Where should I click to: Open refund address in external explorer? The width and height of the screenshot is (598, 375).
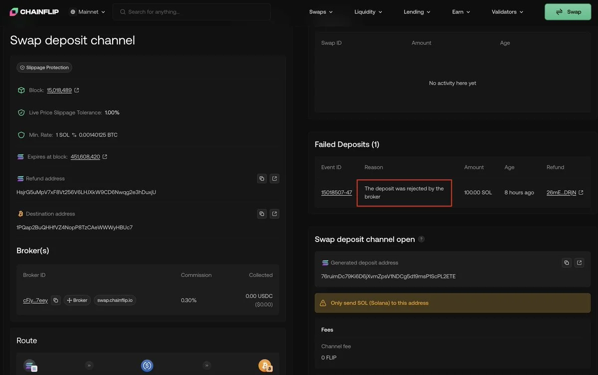[x=274, y=178]
